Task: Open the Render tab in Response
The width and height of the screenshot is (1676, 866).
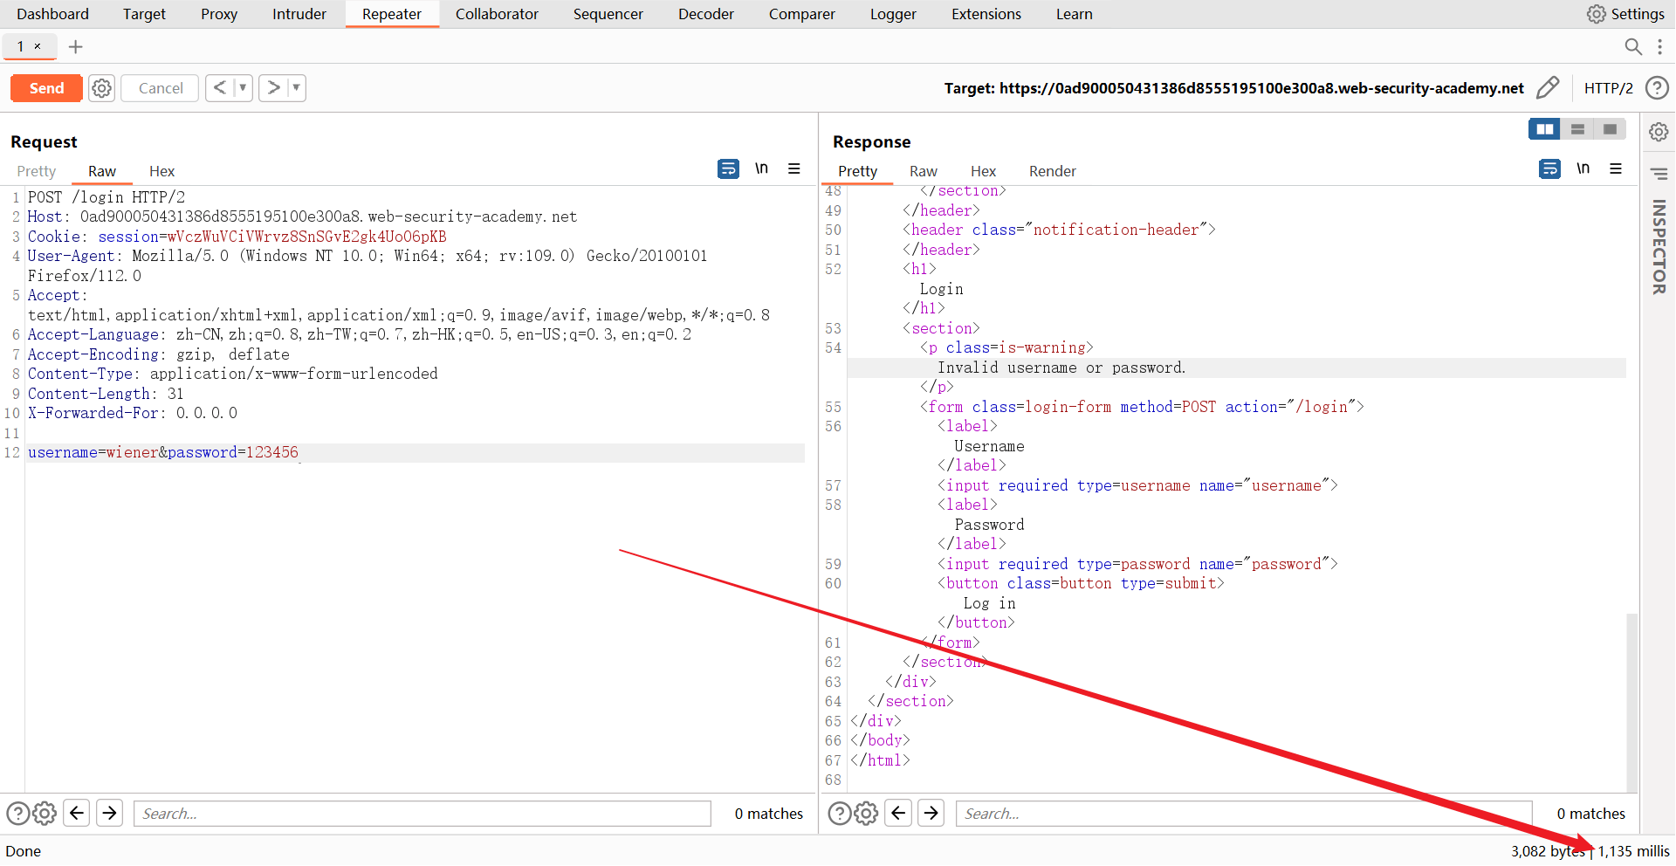Action: tap(1052, 171)
